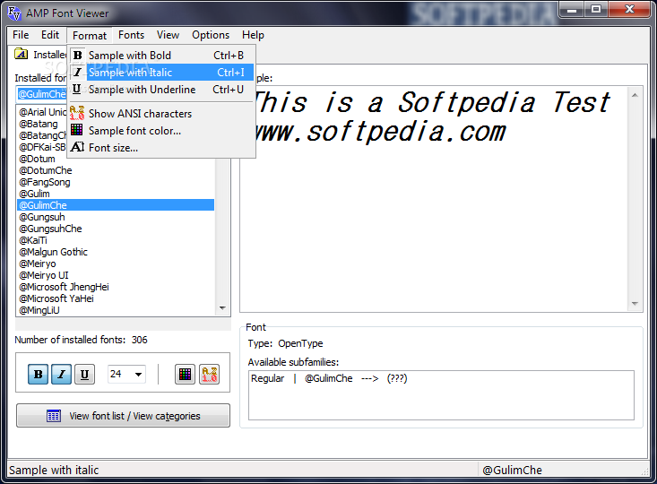
Task: Click the Underline icon in the Format menu
Action: (x=77, y=90)
